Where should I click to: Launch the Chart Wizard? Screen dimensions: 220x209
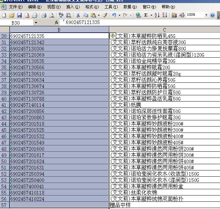coord(174,15)
